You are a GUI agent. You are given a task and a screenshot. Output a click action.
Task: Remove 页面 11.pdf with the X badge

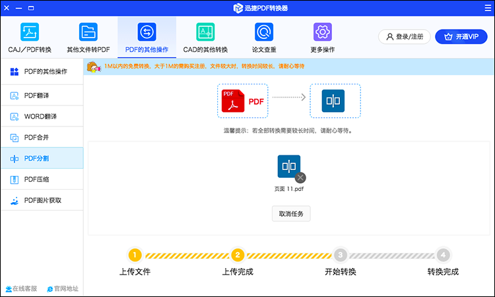[x=300, y=178]
